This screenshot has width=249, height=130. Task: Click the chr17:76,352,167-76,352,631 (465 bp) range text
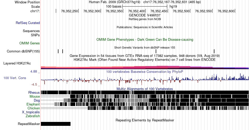click(172, 2)
